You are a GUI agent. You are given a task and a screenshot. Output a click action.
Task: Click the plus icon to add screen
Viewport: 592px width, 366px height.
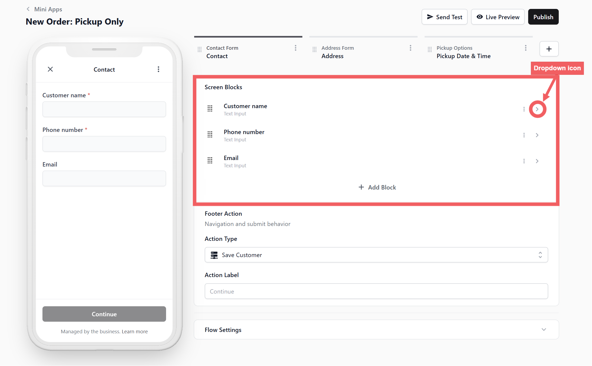tap(549, 49)
